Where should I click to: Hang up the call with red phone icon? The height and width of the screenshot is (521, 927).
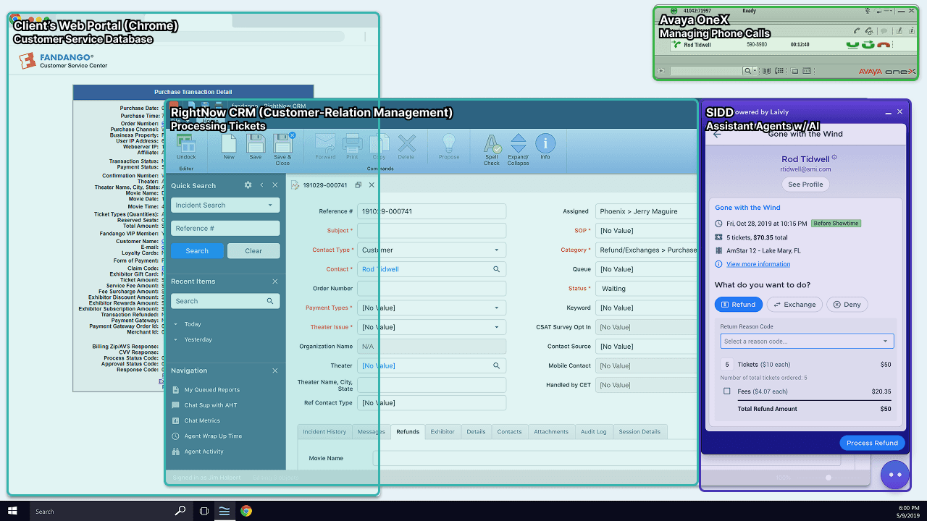(x=884, y=45)
